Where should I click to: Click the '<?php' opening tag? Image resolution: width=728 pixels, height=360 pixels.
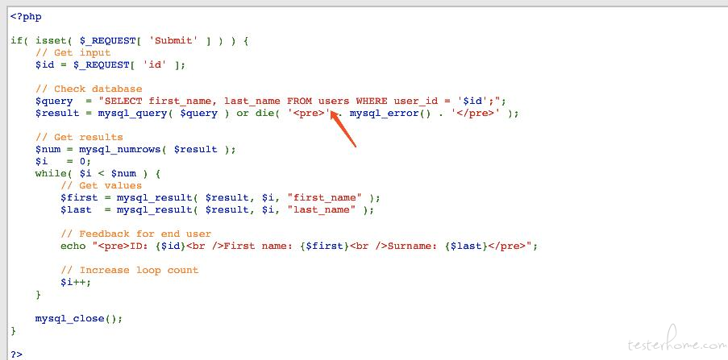26,17
